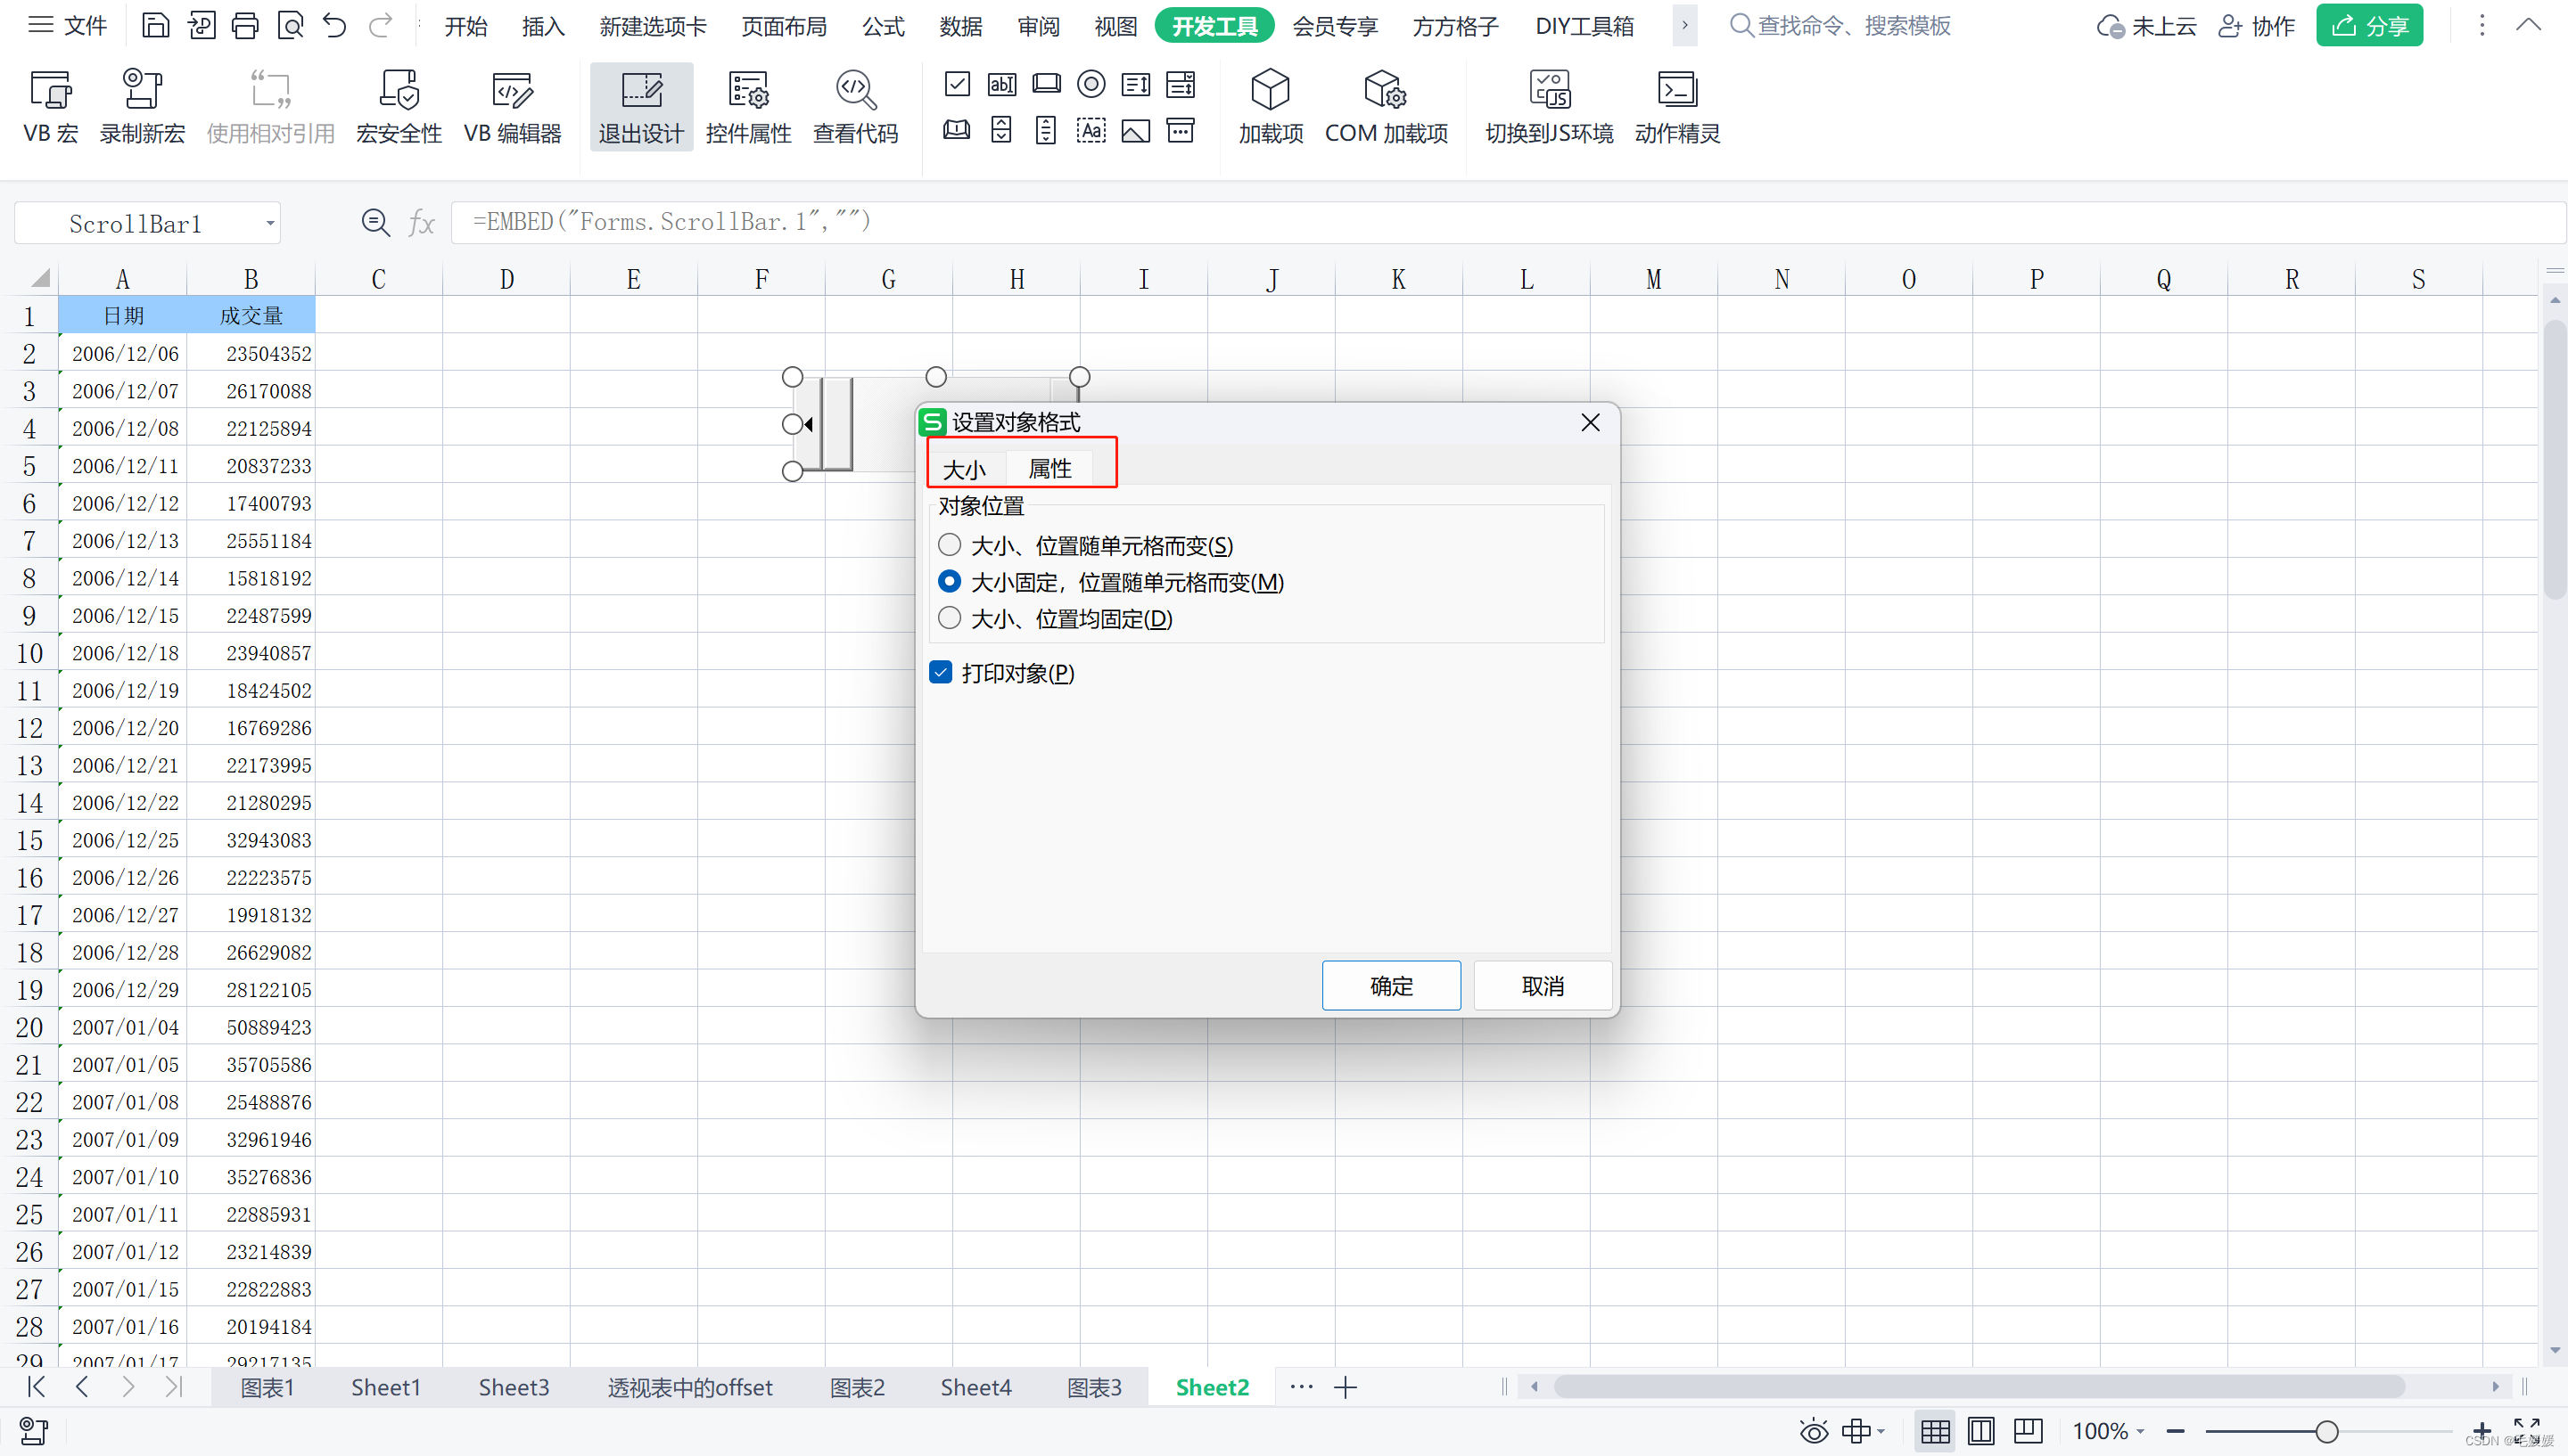Open 控件属性 control properties
Image resolution: width=2568 pixels, height=1456 pixels.
point(748,107)
